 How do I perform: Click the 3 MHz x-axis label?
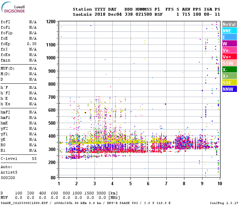[x=95, y=183]
